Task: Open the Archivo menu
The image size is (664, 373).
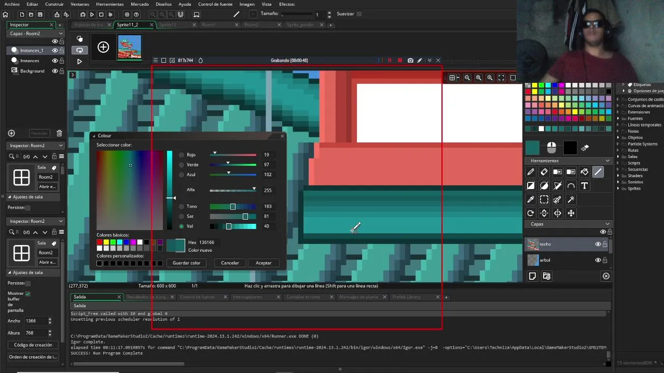Action: (x=12, y=4)
